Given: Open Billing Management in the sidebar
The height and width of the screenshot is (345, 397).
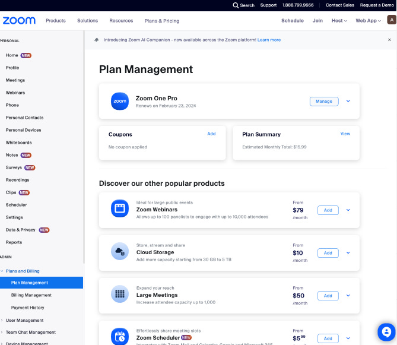Looking at the screenshot, I should pyautogui.click(x=31, y=295).
